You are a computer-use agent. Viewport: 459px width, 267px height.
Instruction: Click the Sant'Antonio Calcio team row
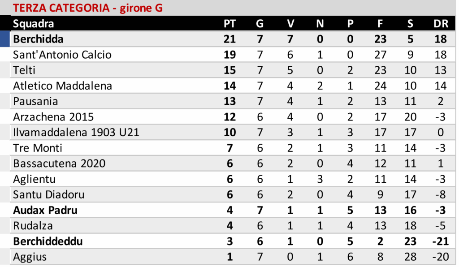(x=62, y=55)
